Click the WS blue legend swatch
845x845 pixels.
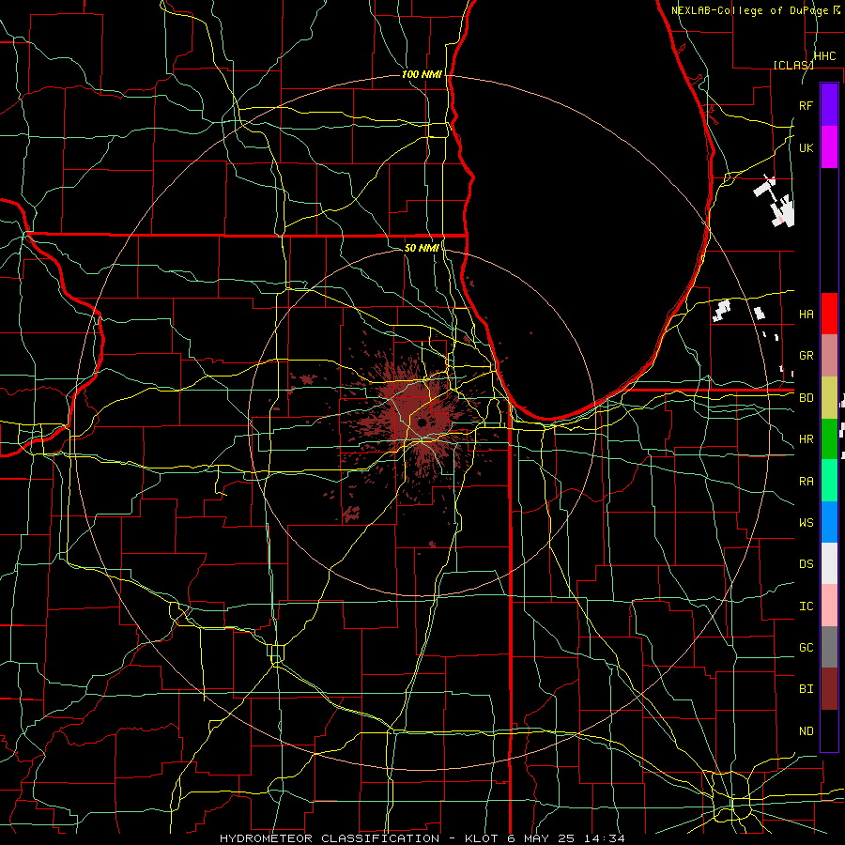click(829, 522)
